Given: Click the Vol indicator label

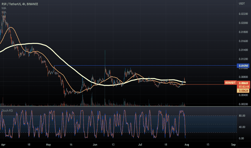Looking at the screenshot, I should tap(4, 16).
